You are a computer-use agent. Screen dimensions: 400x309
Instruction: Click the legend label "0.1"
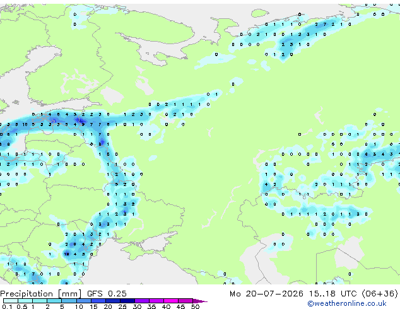(7, 306)
